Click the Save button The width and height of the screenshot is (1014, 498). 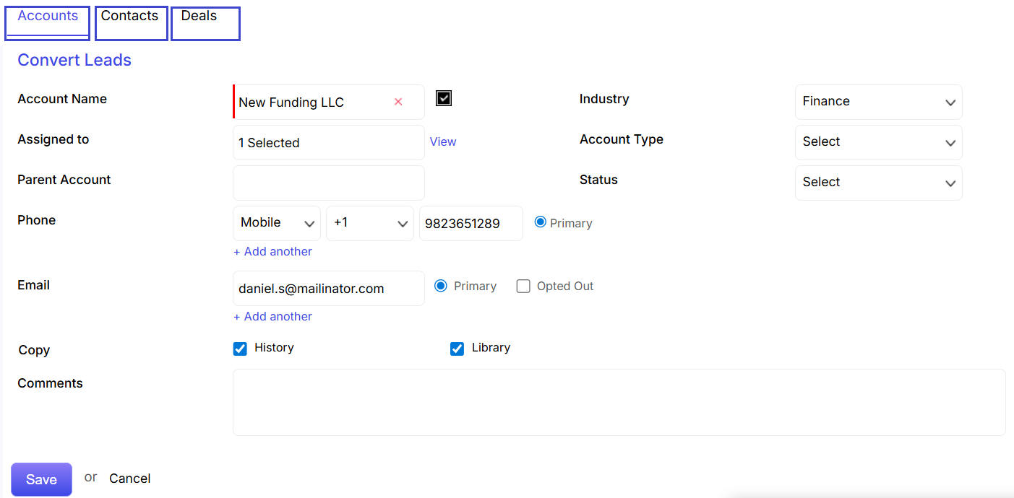coord(41,479)
